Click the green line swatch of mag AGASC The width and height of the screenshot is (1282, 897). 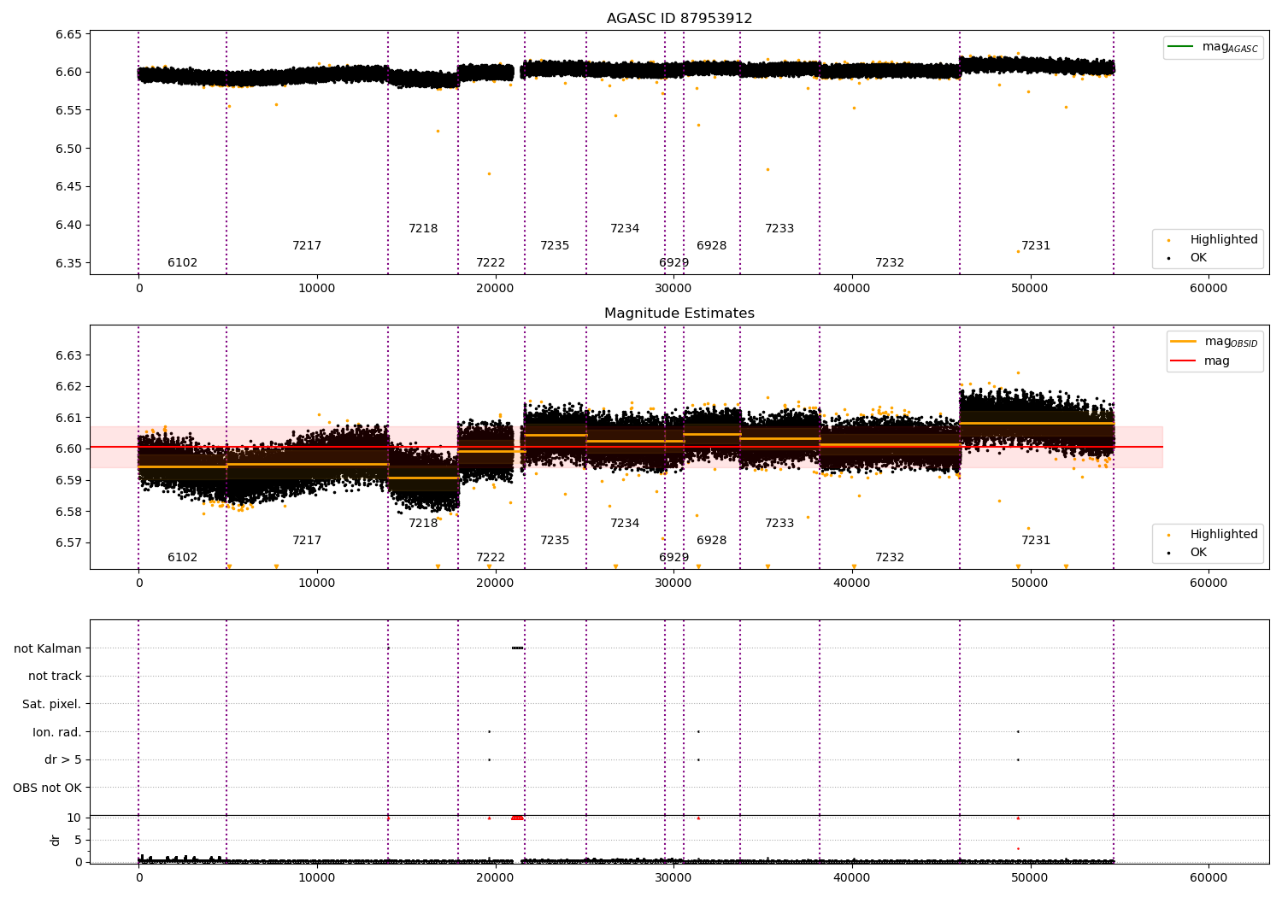[1180, 46]
